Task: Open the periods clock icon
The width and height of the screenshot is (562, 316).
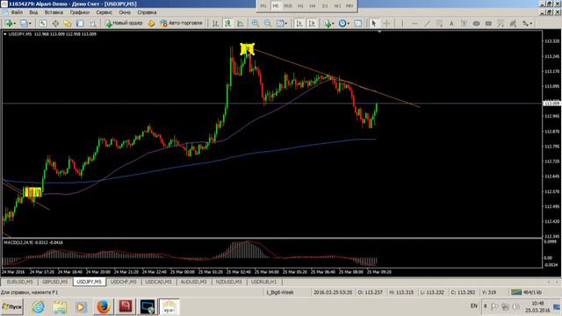Action: pyautogui.click(x=342, y=24)
